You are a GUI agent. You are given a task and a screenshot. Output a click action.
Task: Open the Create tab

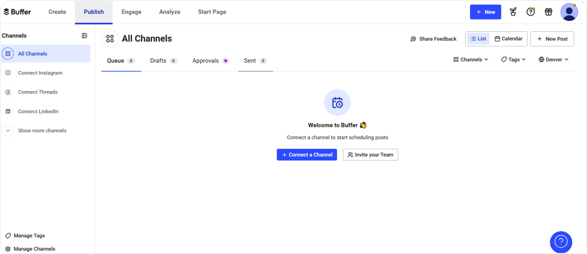pos(57,12)
